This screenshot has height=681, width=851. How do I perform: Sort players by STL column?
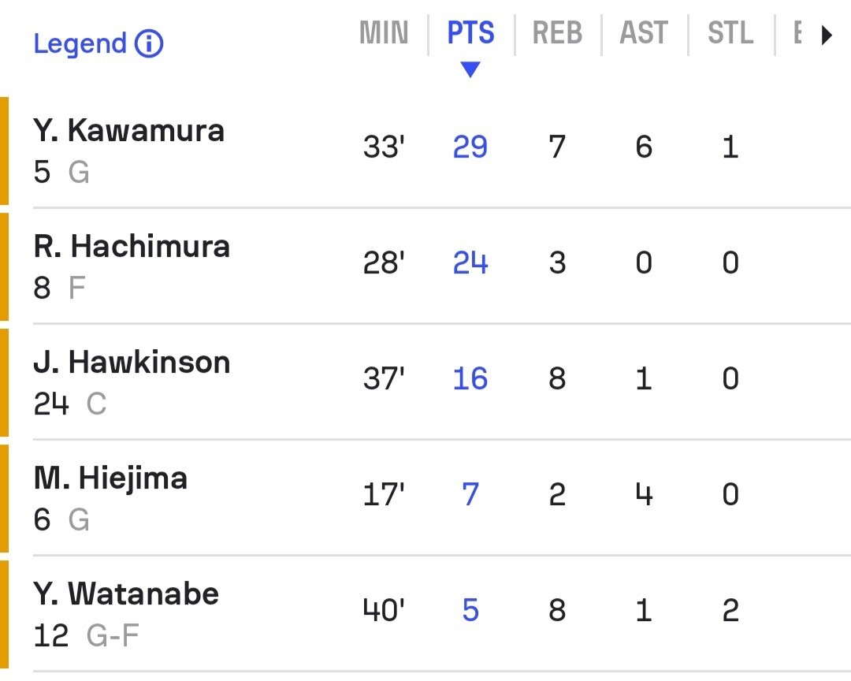tap(730, 34)
